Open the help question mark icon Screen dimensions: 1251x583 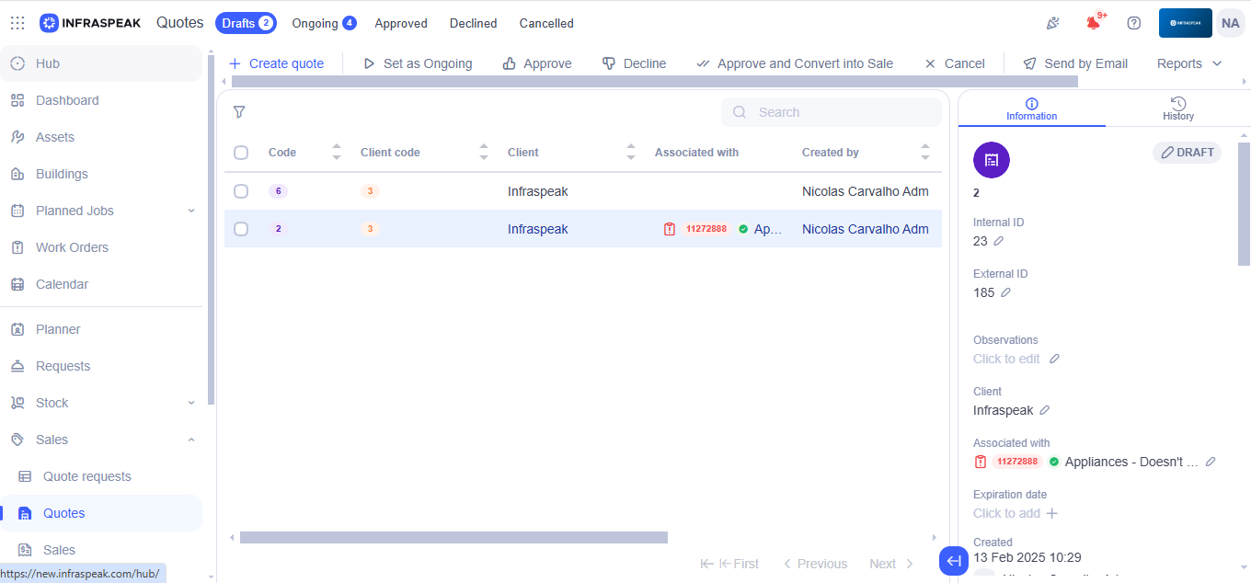tap(1134, 23)
